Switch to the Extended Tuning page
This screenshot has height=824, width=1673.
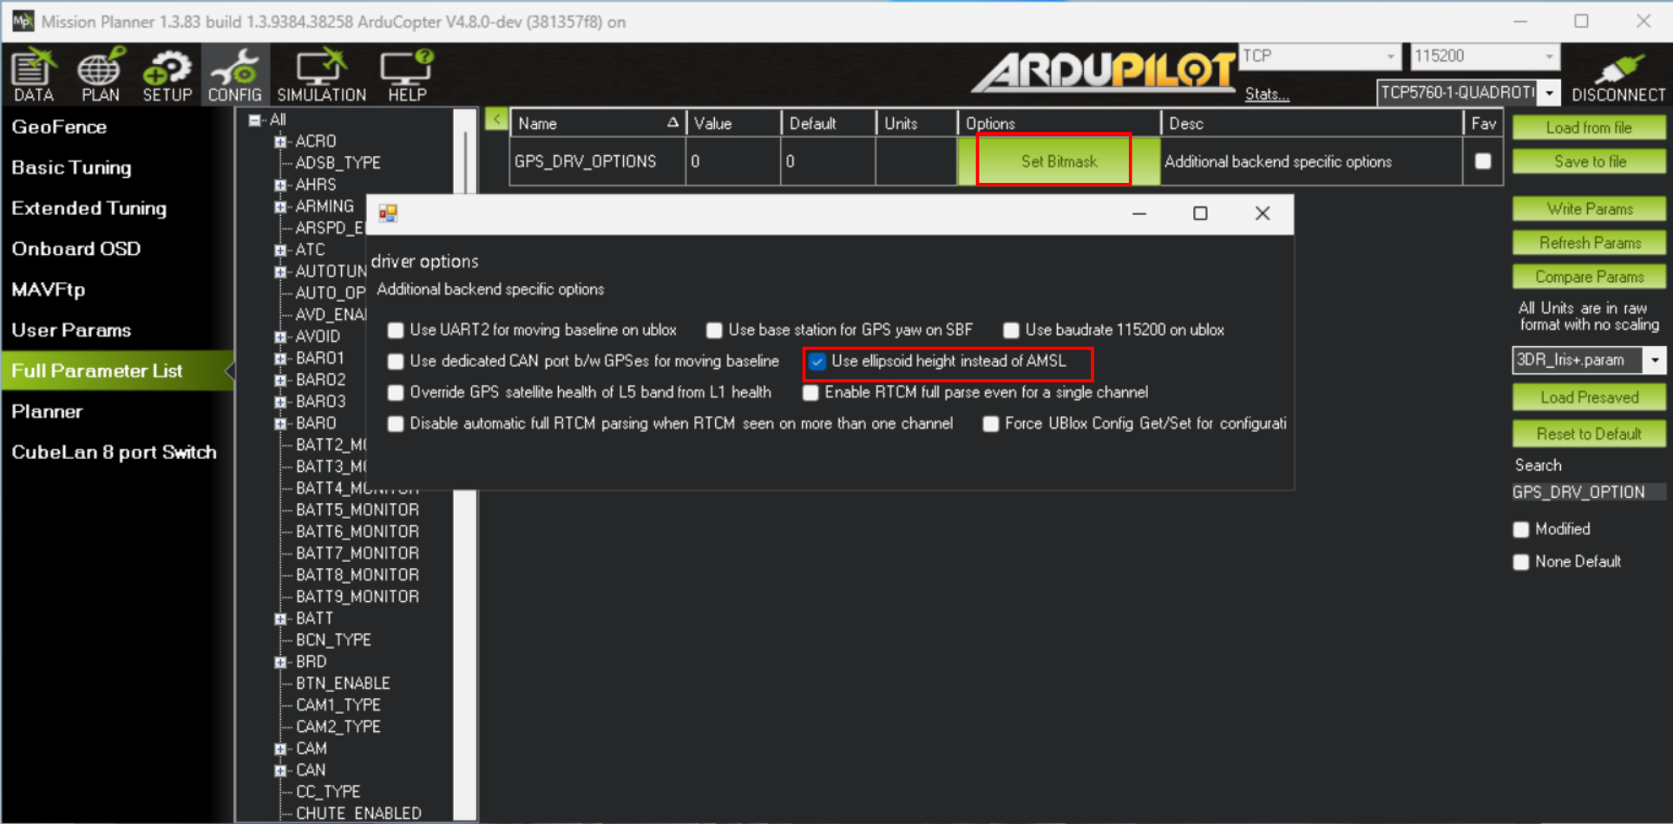89,208
